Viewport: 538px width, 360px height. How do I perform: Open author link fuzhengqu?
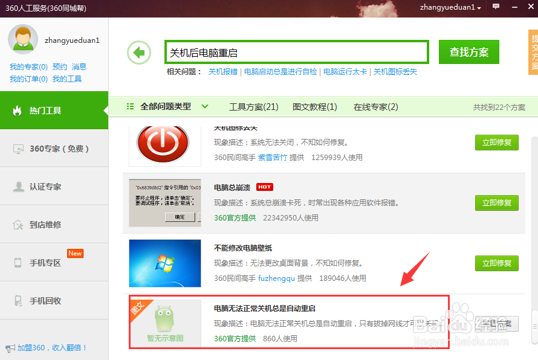coord(276,278)
